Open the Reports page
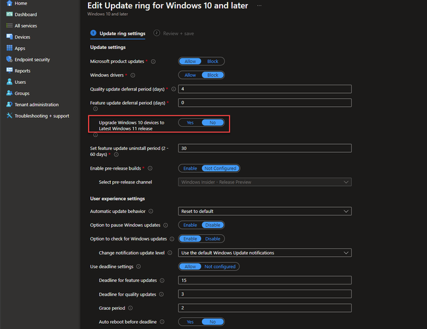The width and height of the screenshot is (427, 329). coord(22,71)
